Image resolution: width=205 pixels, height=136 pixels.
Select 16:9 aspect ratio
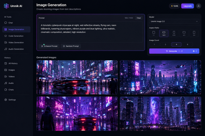click(x=164, y=33)
